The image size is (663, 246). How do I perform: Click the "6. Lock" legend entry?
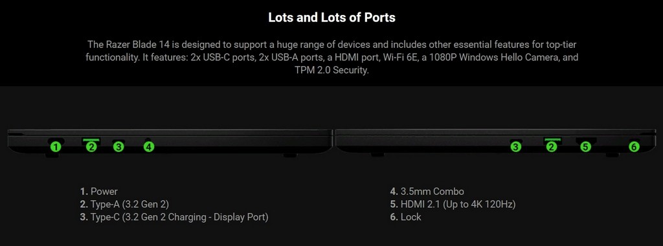(x=405, y=218)
